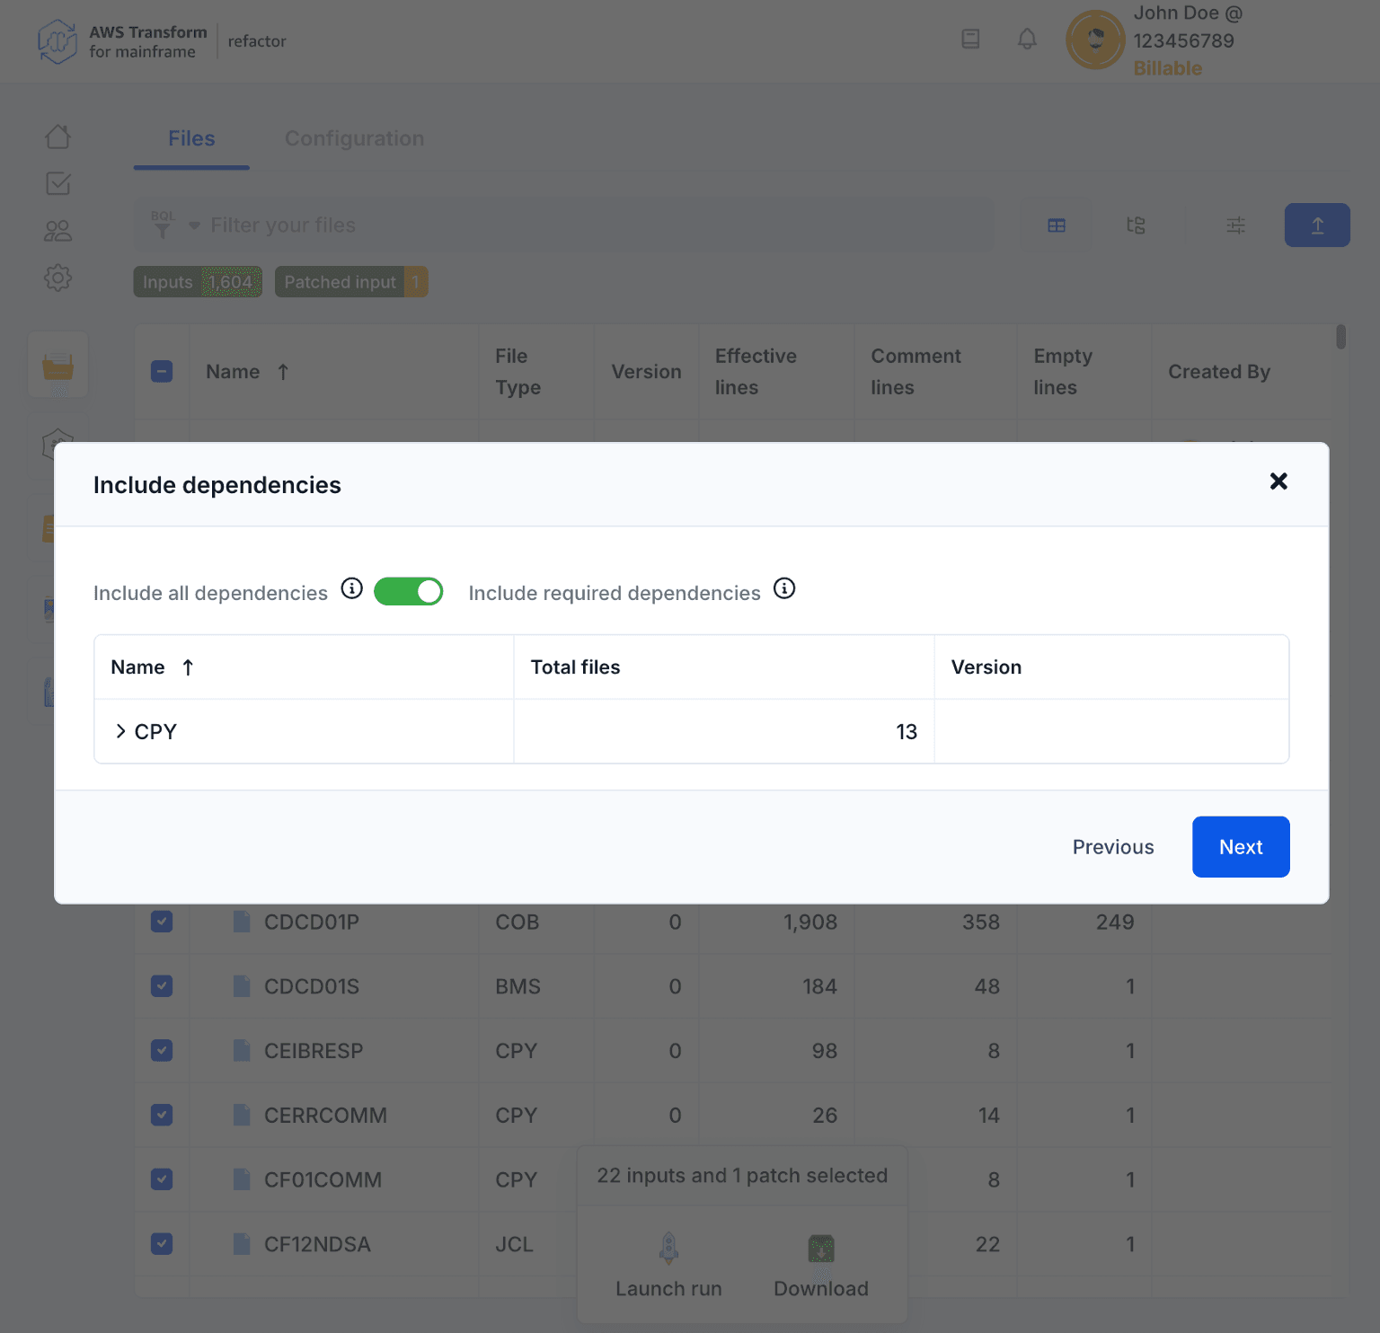Viewport: 1380px width, 1333px height.
Task: Toggle the include dependencies switch
Action: tap(408, 592)
